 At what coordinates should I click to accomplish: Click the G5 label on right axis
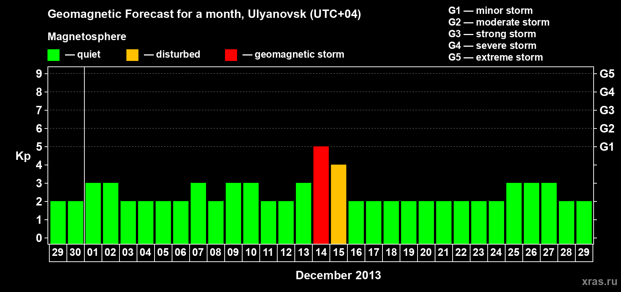[x=607, y=74]
